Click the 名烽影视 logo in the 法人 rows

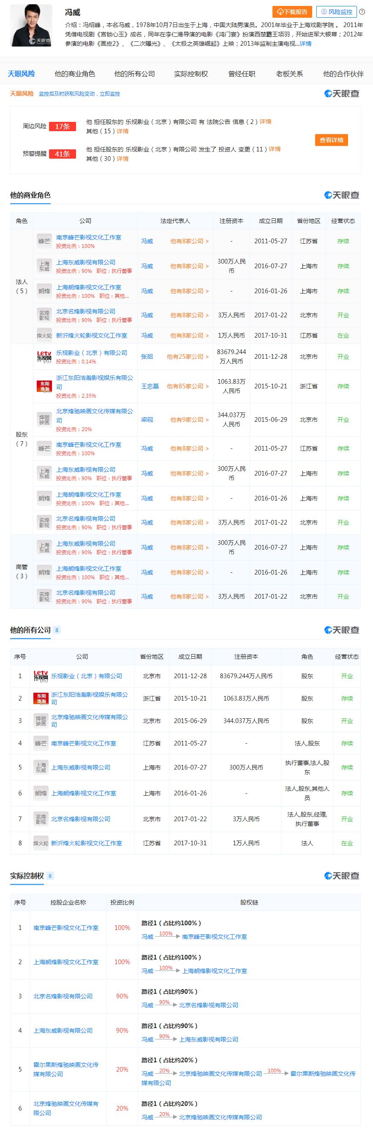pos(44,315)
